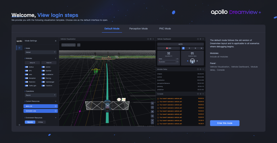Image resolution: width=277 pixels, height=143 pixels.
Task: Select gear P in the dashboard
Action: (x=183, y=48)
